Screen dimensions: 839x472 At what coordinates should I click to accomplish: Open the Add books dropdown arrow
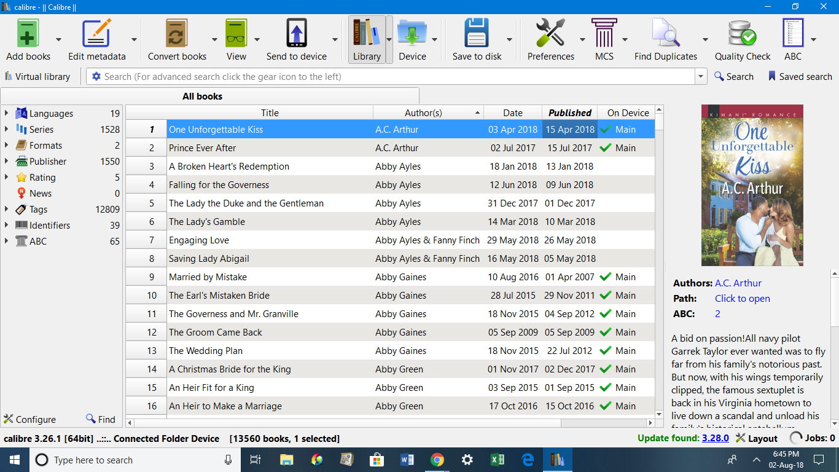(58, 39)
